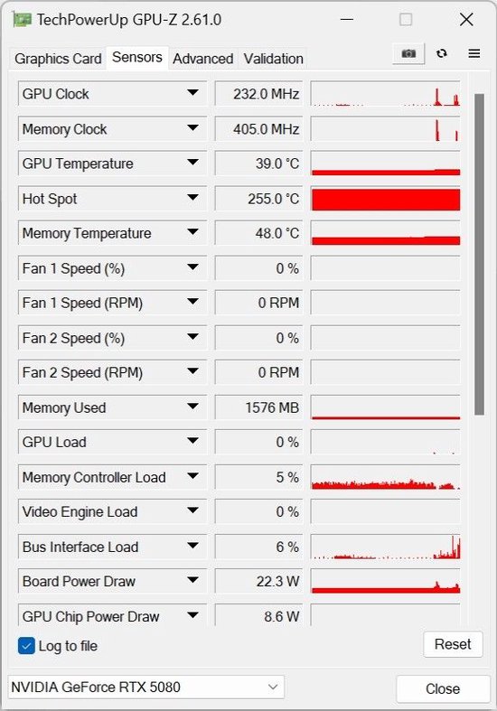This screenshot has width=497, height=711.
Task: Click the Hot Spot red graph
Action: pyautogui.click(x=386, y=199)
